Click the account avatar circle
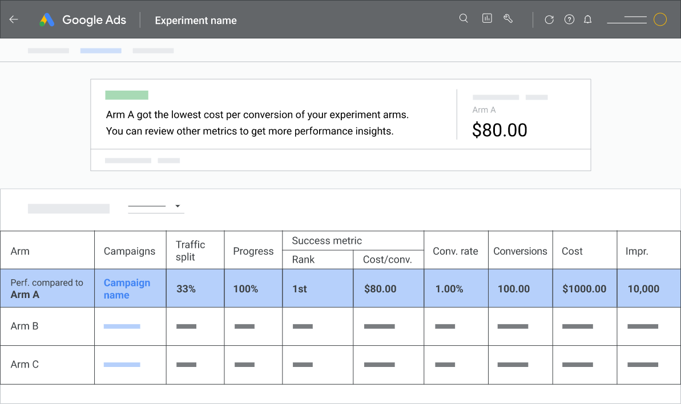The image size is (681, 404). click(x=660, y=19)
